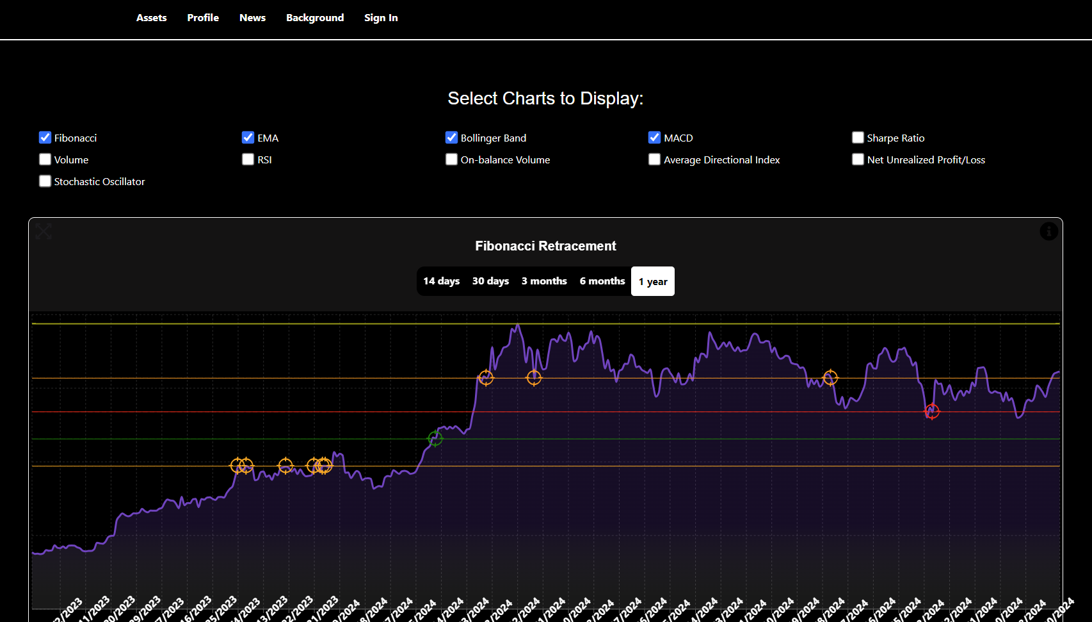Click the red crosshair marker on chart
Image resolution: width=1092 pixels, height=622 pixels.
tap(932, 412)
